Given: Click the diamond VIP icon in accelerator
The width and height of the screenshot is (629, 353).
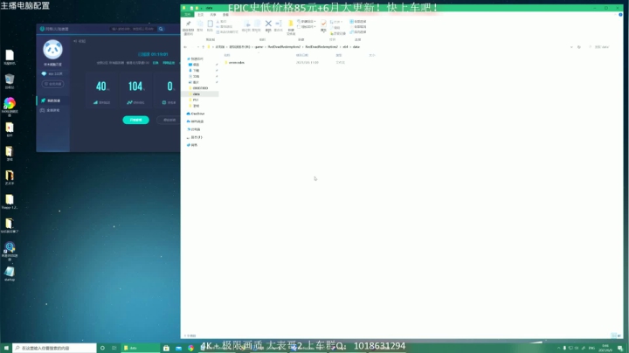Looking at the screenshot, I should click(44, 73).
